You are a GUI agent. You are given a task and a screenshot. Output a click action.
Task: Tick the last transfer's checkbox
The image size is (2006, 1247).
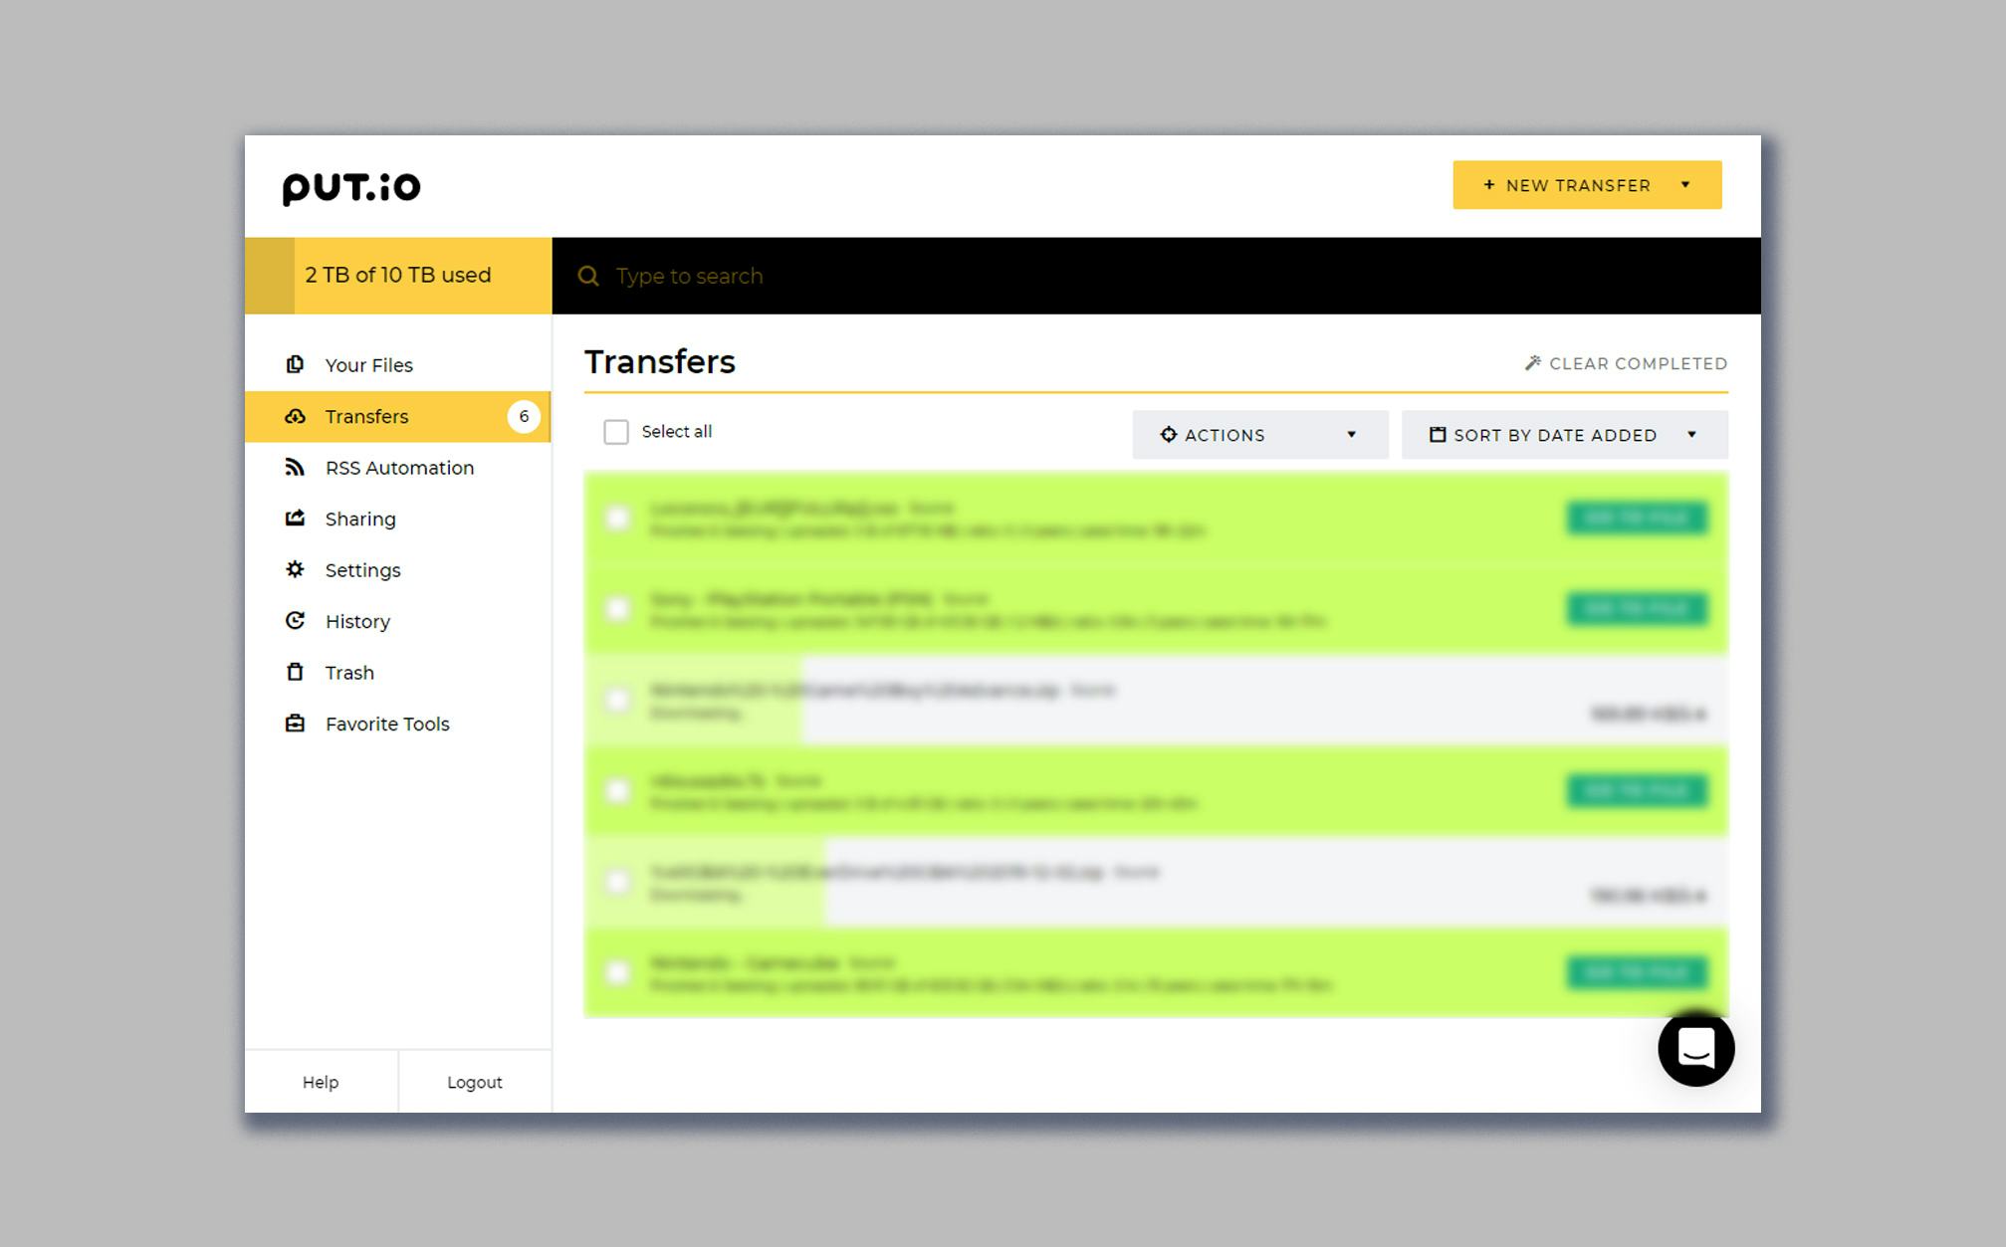pyautogui.click(x=618, y=972)
